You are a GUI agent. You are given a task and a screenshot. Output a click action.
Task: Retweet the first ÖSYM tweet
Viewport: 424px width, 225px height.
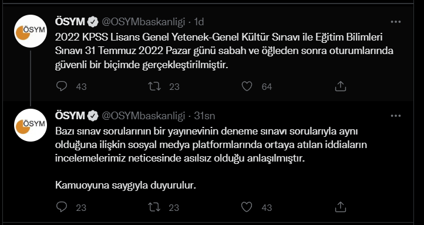pos(154,86)
